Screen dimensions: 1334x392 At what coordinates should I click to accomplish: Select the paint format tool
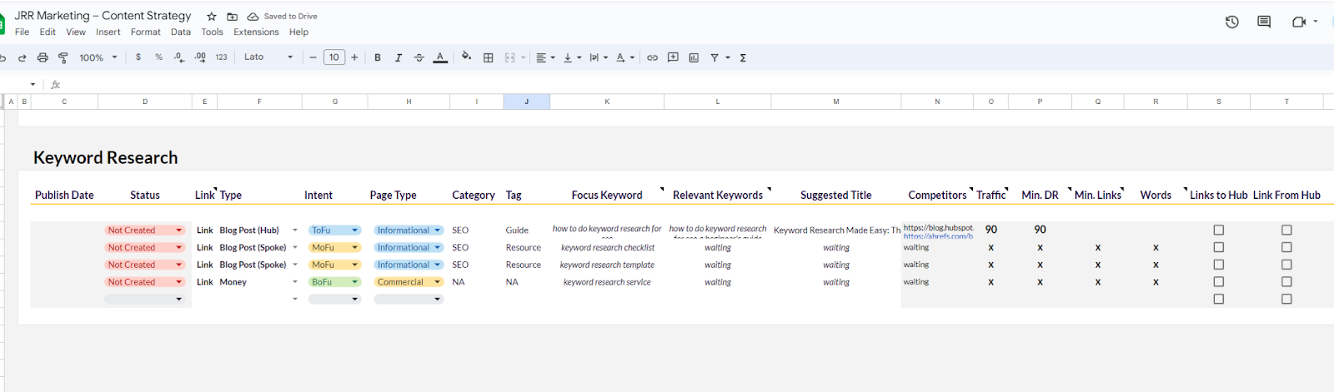[x=63, y=57]
